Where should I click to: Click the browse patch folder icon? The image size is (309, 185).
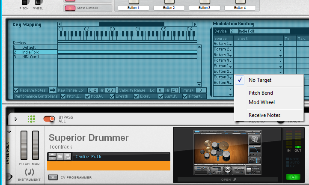point(60,157)
